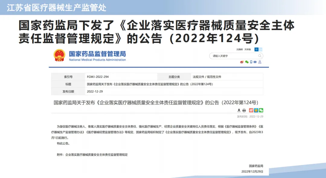Click the print icon for the article
The height and width of the screenshot is (178, 326).
(x=244, y=110)
